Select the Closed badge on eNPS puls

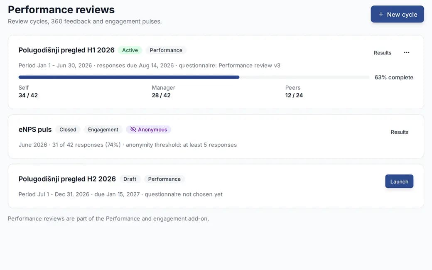click(x=68, y=130)
